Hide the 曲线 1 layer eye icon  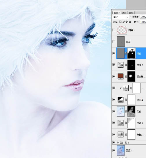click(114, 123)
